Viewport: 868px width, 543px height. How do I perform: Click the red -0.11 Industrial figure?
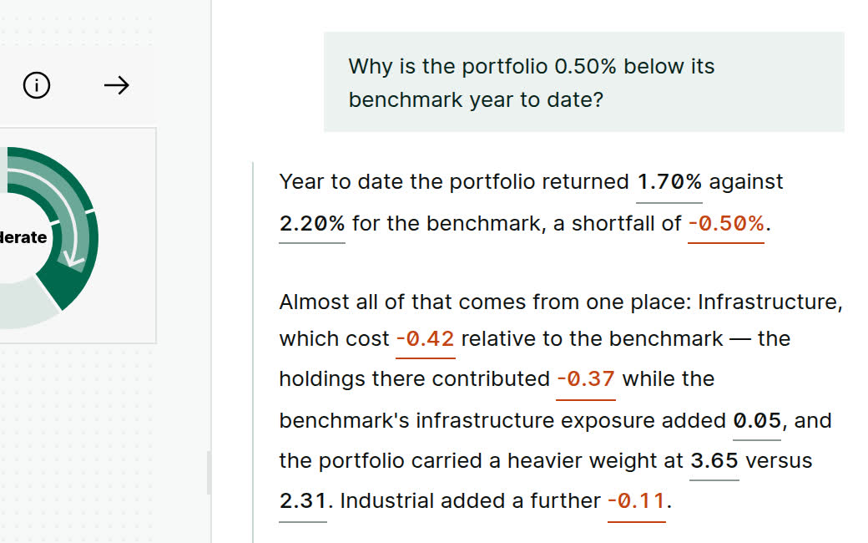point(636,501)
